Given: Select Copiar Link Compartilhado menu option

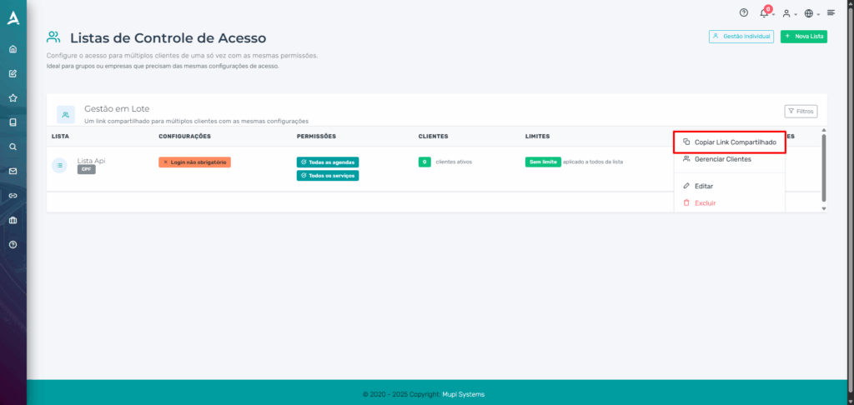Looking at the screenshot, I should coord(729,142).
